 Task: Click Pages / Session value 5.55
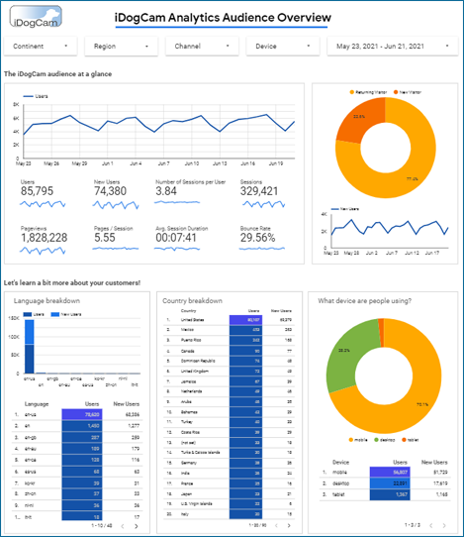point(105,238)
